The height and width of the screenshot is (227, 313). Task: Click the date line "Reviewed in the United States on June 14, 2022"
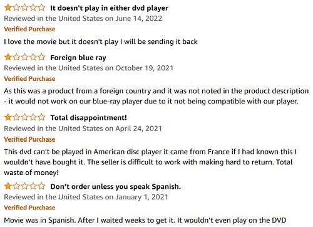pyautogui.click(x=83, y=18)
